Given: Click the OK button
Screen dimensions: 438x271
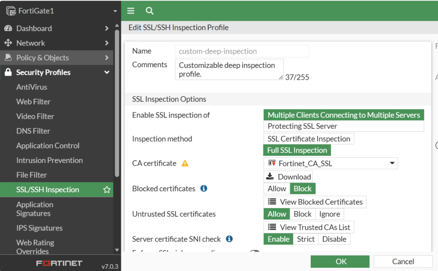Looking at the screenshot, I should click(340, 261).
